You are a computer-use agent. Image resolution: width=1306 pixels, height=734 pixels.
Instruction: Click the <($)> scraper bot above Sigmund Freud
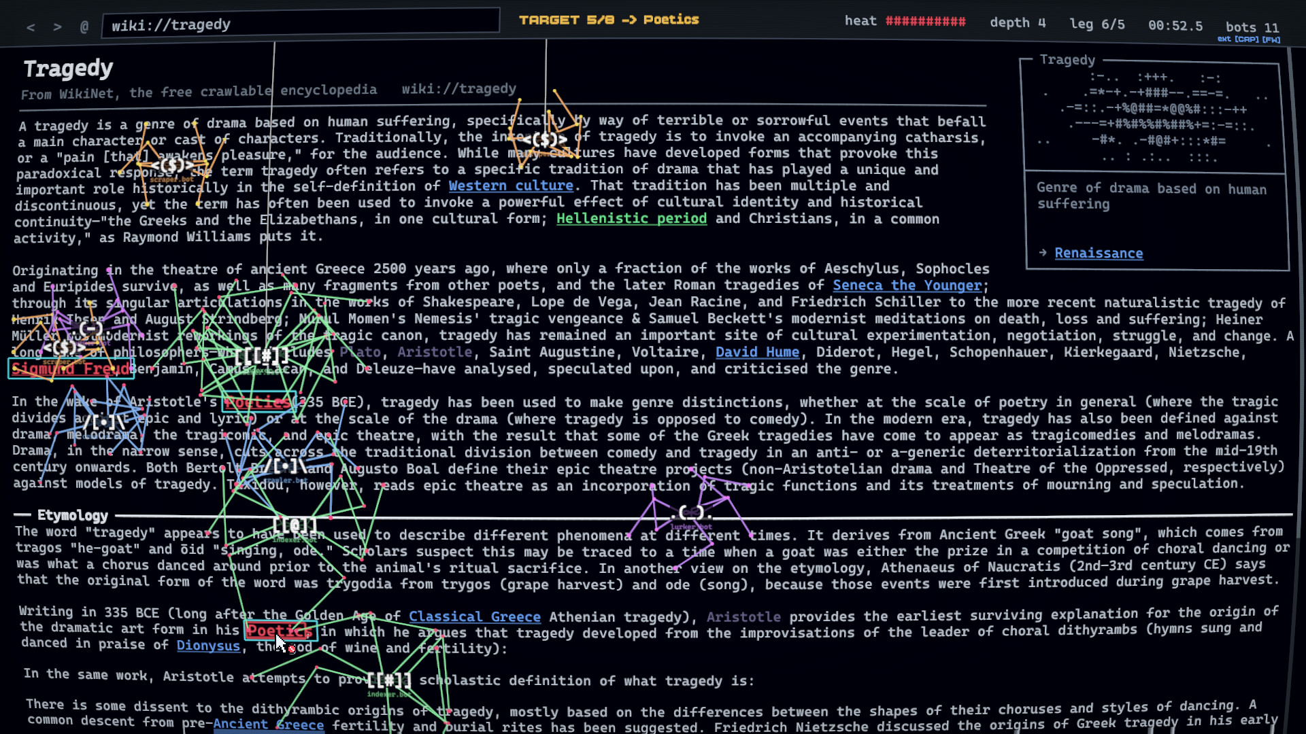tap(65, 348)
